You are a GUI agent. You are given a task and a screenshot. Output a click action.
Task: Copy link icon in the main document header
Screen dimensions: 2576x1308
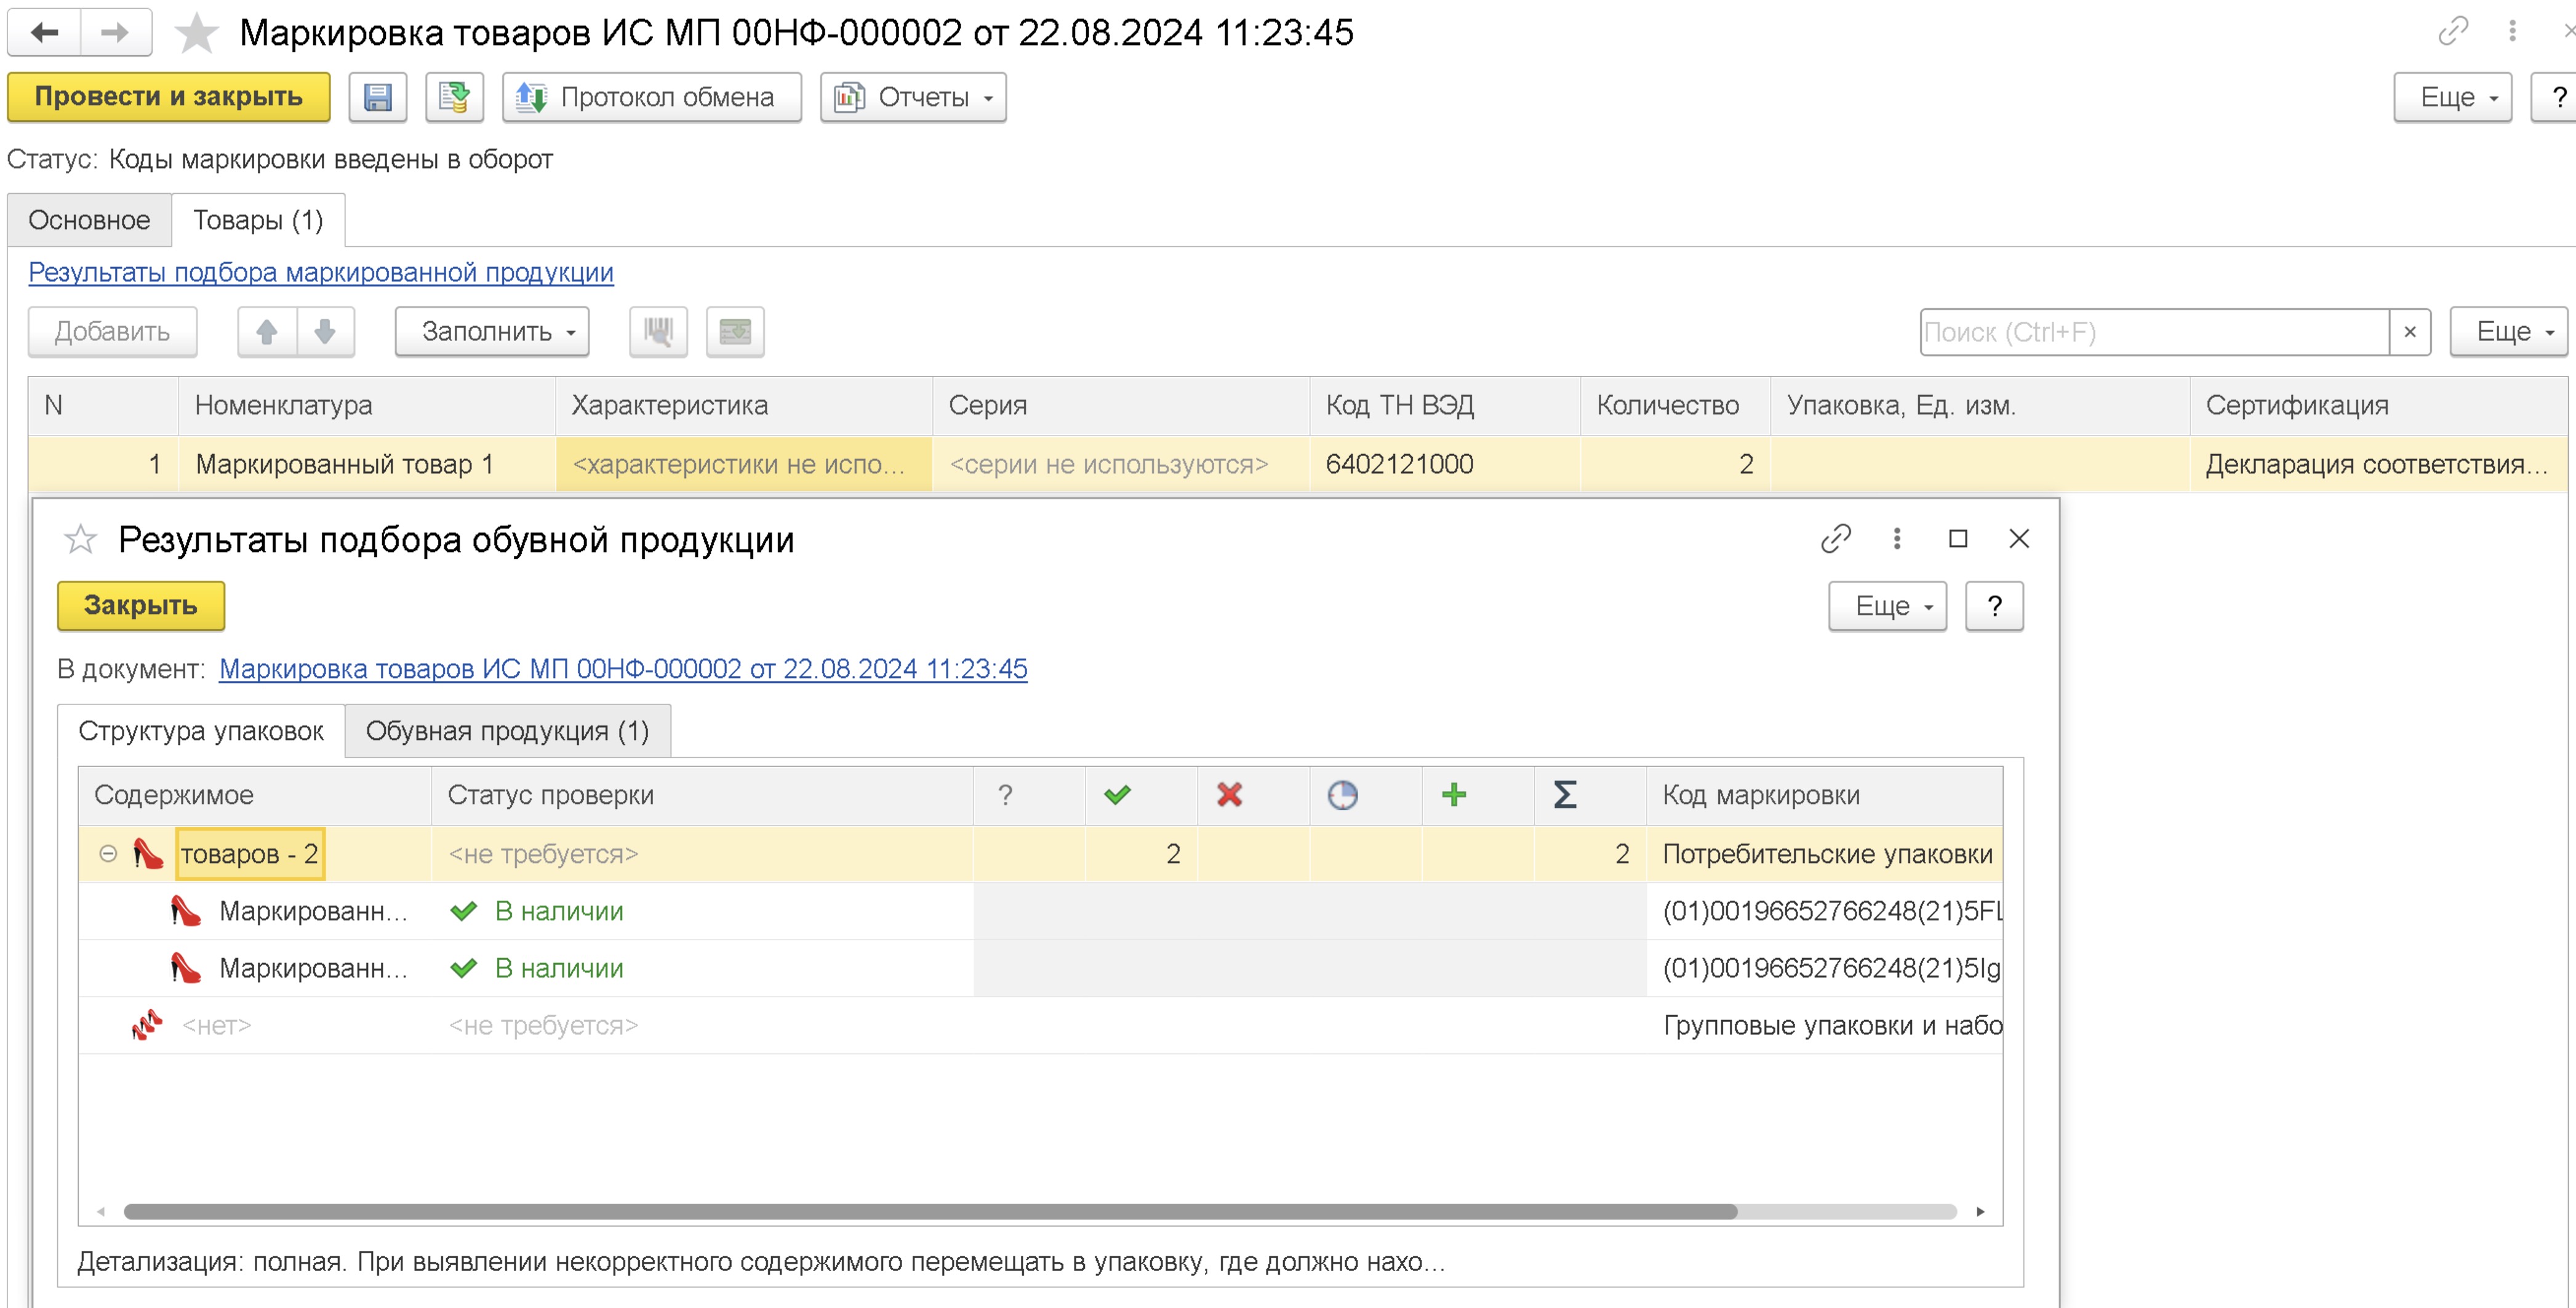click(2452, 31)
